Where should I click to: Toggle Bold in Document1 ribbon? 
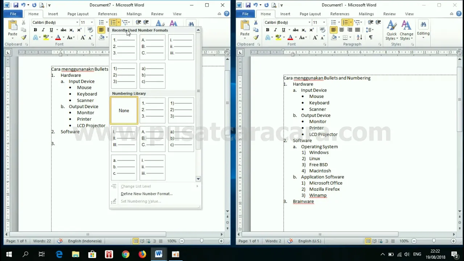(268, 30)
